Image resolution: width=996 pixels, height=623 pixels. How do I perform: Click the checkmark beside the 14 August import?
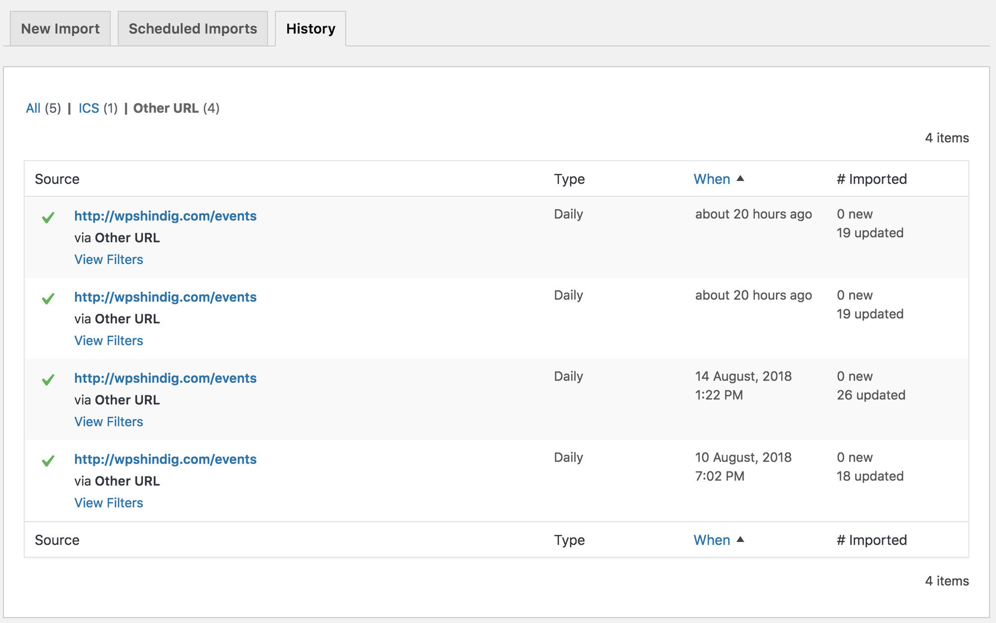point(47,379)
